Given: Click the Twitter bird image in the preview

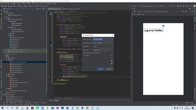Looking at the screenshot, I should pos(163,26).
